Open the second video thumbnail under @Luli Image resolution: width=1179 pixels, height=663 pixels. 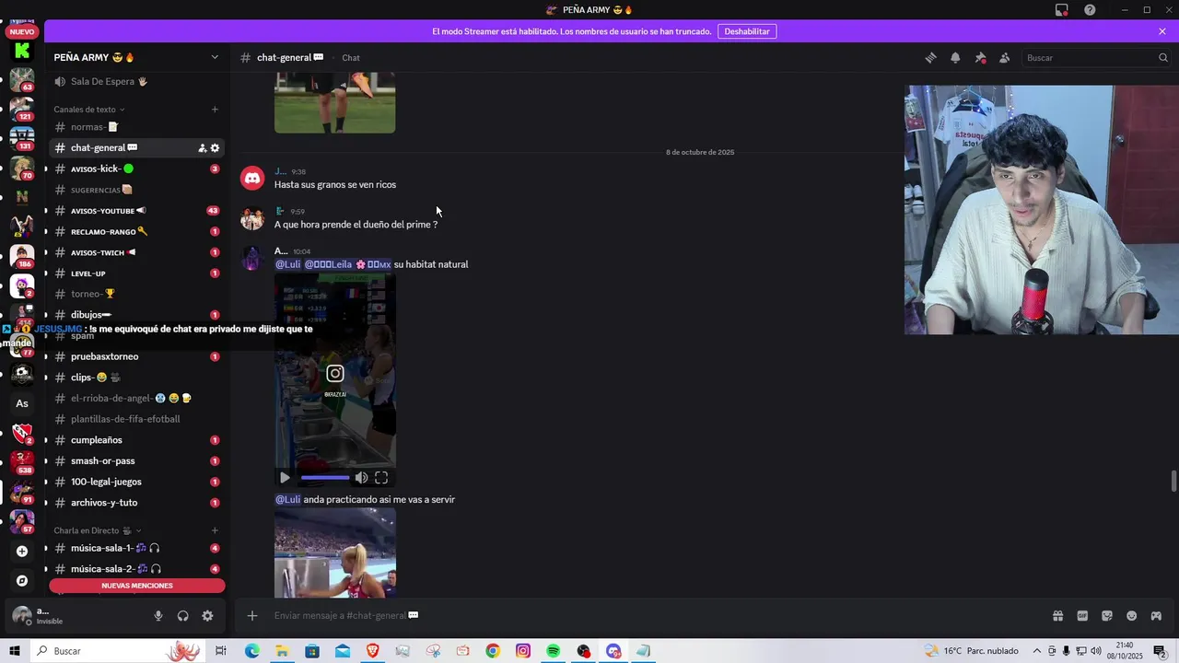[335, 553]
